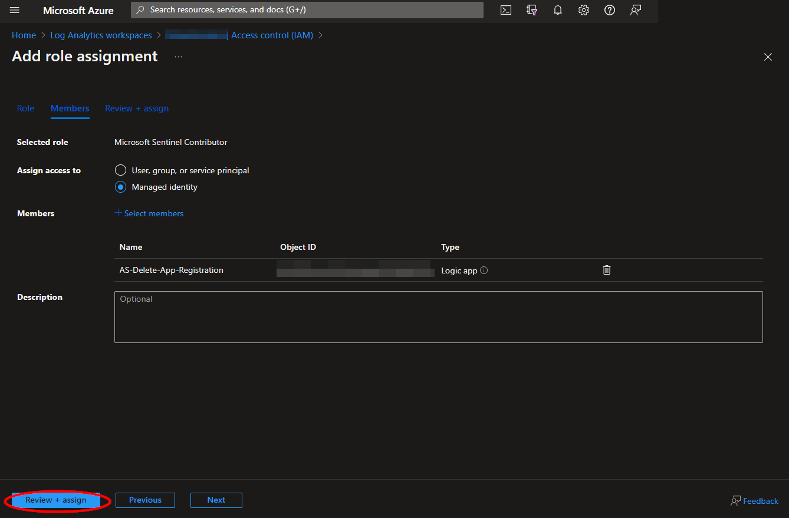Switch to the Members tab
Viewport: 789px width, 518px height.
click(70, 108)
